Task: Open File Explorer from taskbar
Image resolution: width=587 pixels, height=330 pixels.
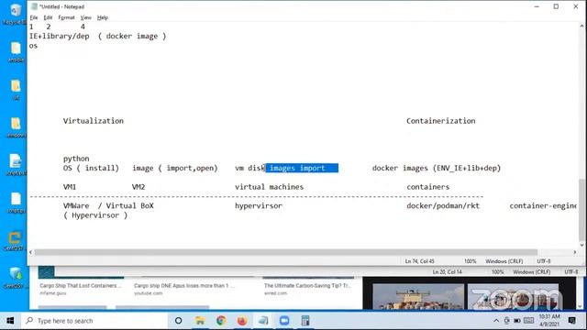Action: (x=200, y=321)
